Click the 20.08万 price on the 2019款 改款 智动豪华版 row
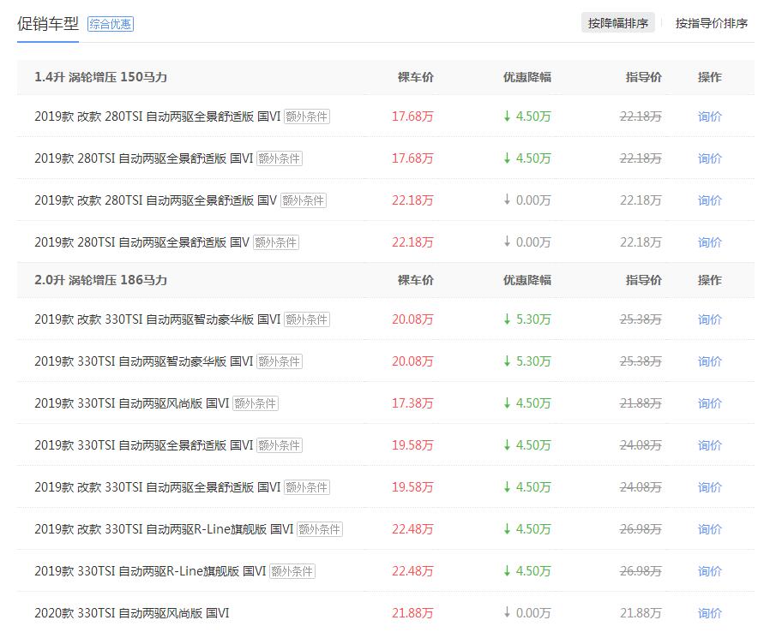 [412, 319]
